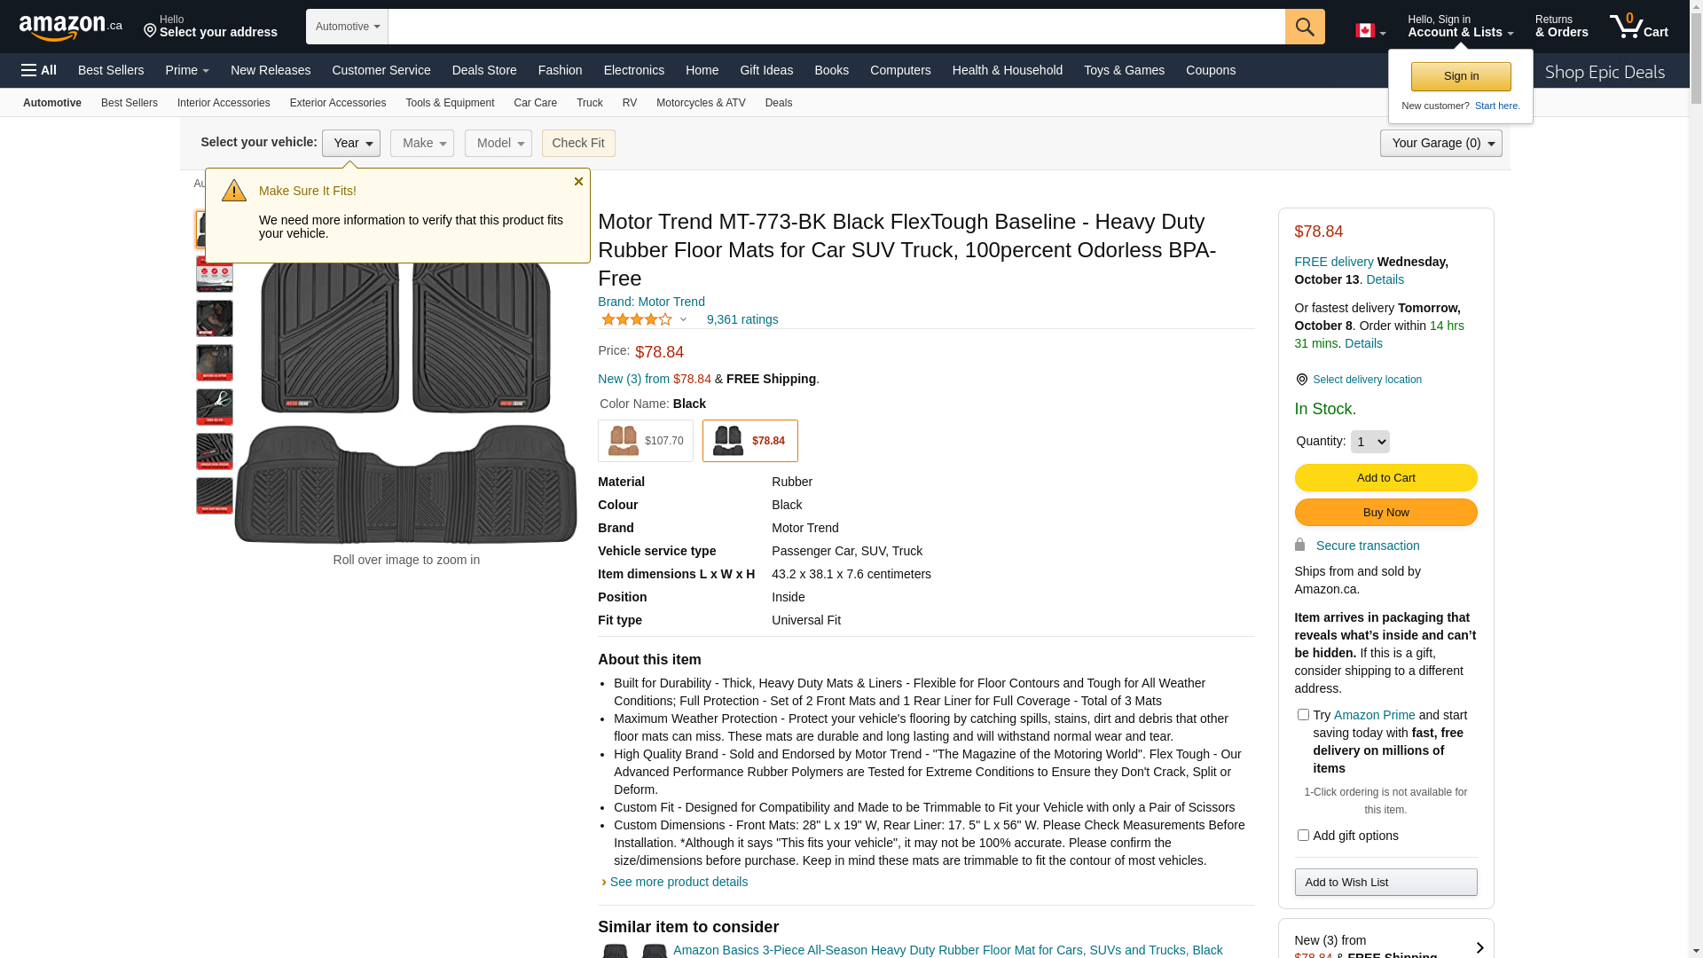This screenshot has height=958, width=1703.
Task: Click inside the search text field
Action: 836,27
